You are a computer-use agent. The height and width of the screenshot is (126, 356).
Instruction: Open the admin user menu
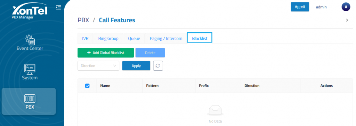(321, 7)
